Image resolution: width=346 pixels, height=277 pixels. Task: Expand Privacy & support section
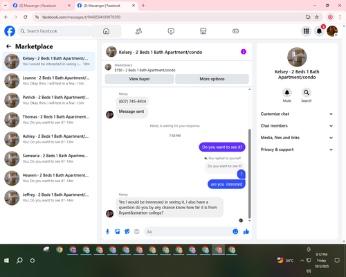coord(297,150)
